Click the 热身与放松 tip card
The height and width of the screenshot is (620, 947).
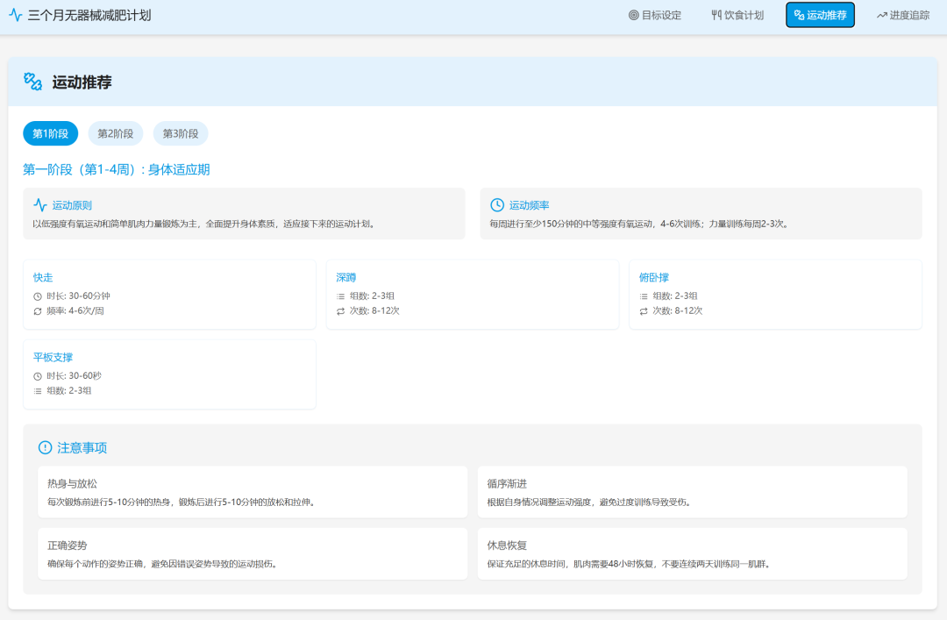(x=253, y=492)
